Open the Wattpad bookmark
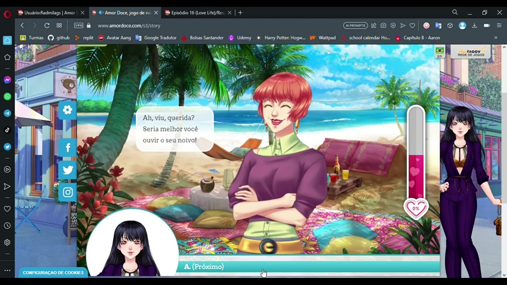 coord(322,38)
